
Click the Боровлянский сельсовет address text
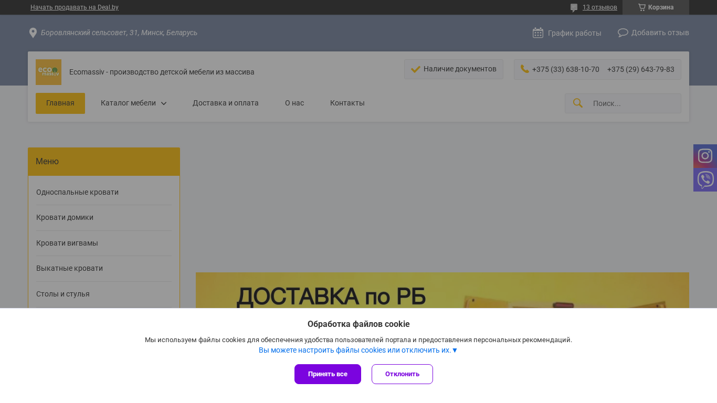pos(119,33)
